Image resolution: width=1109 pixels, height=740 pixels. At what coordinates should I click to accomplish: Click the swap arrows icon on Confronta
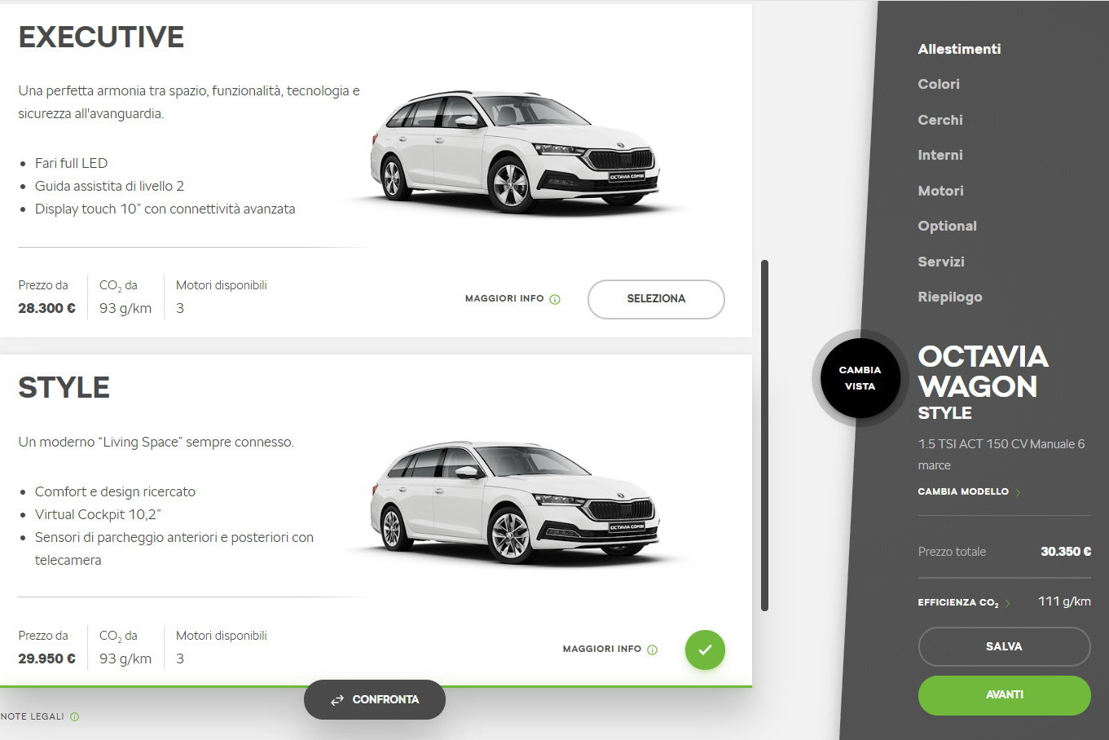point(337,700)
